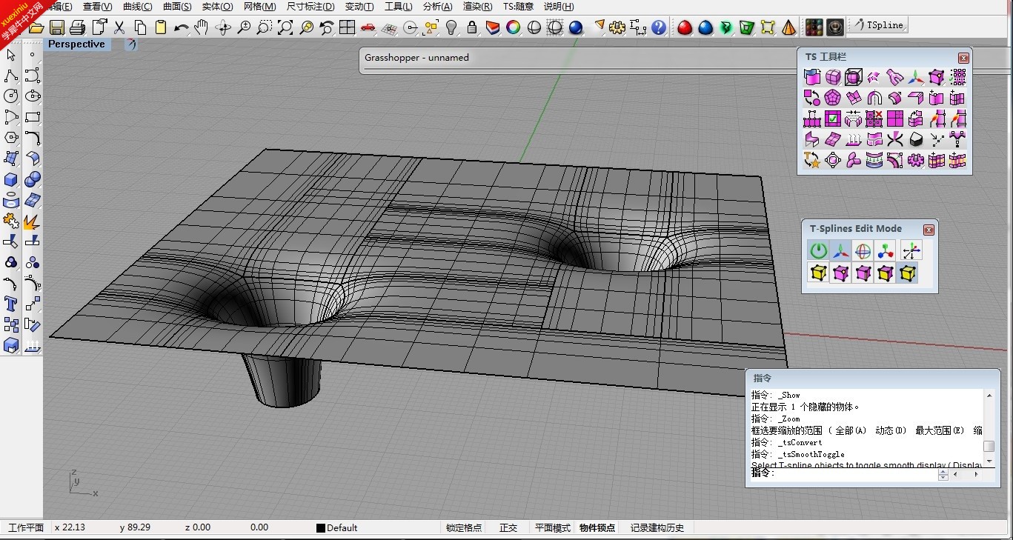This screenshot has width=1013, height=540.
Task: Toggle 物件锁点 object snap in status bar
Action: pos(597,528)
